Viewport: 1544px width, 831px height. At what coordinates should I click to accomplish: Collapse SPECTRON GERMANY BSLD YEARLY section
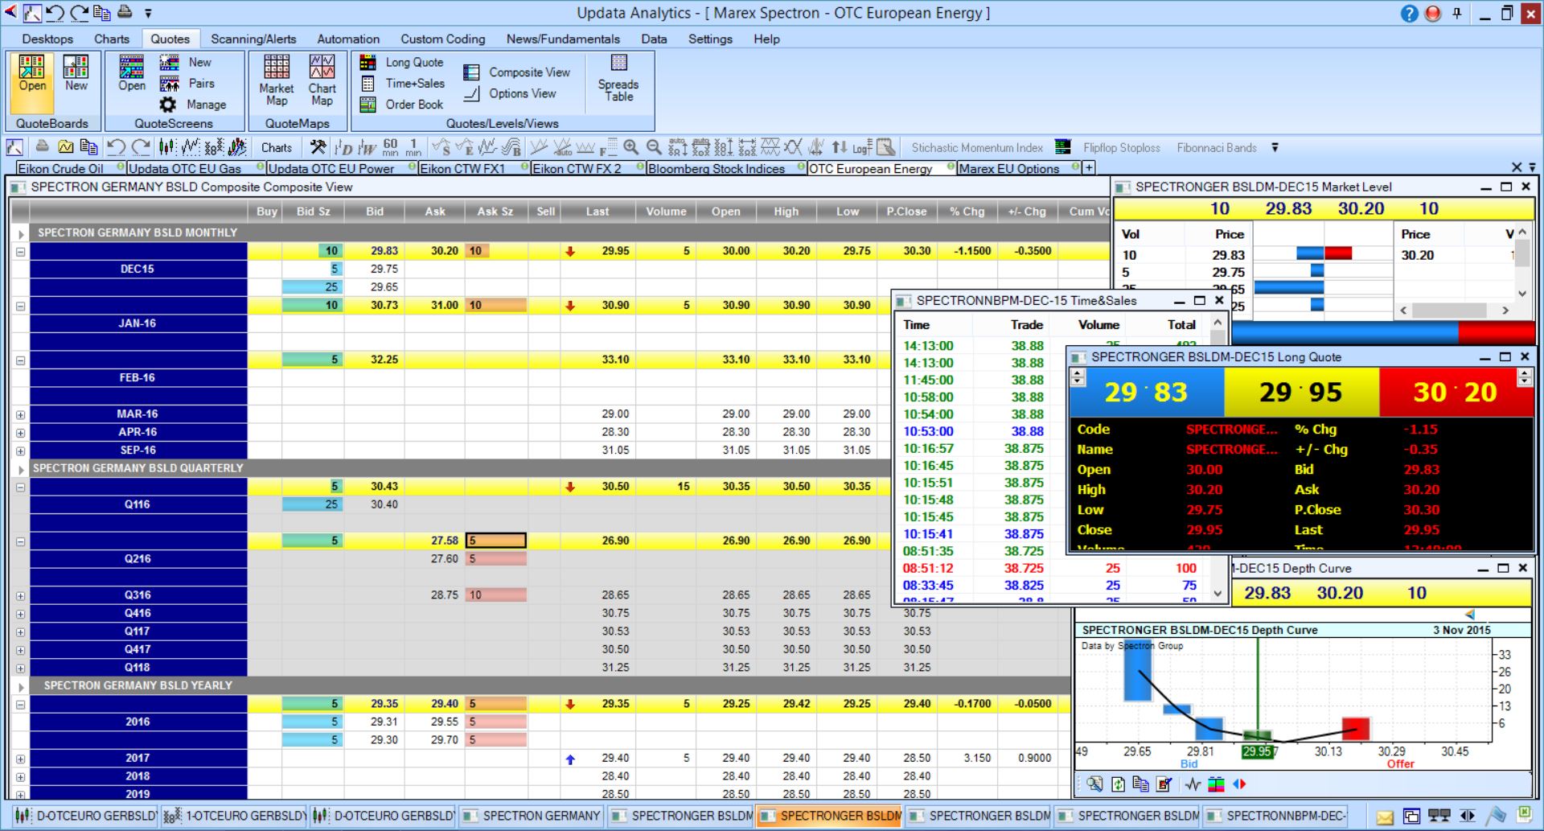21,686
